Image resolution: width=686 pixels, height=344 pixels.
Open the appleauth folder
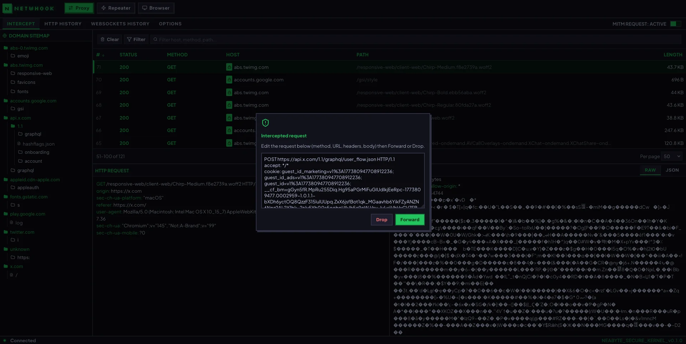(25, 187)
